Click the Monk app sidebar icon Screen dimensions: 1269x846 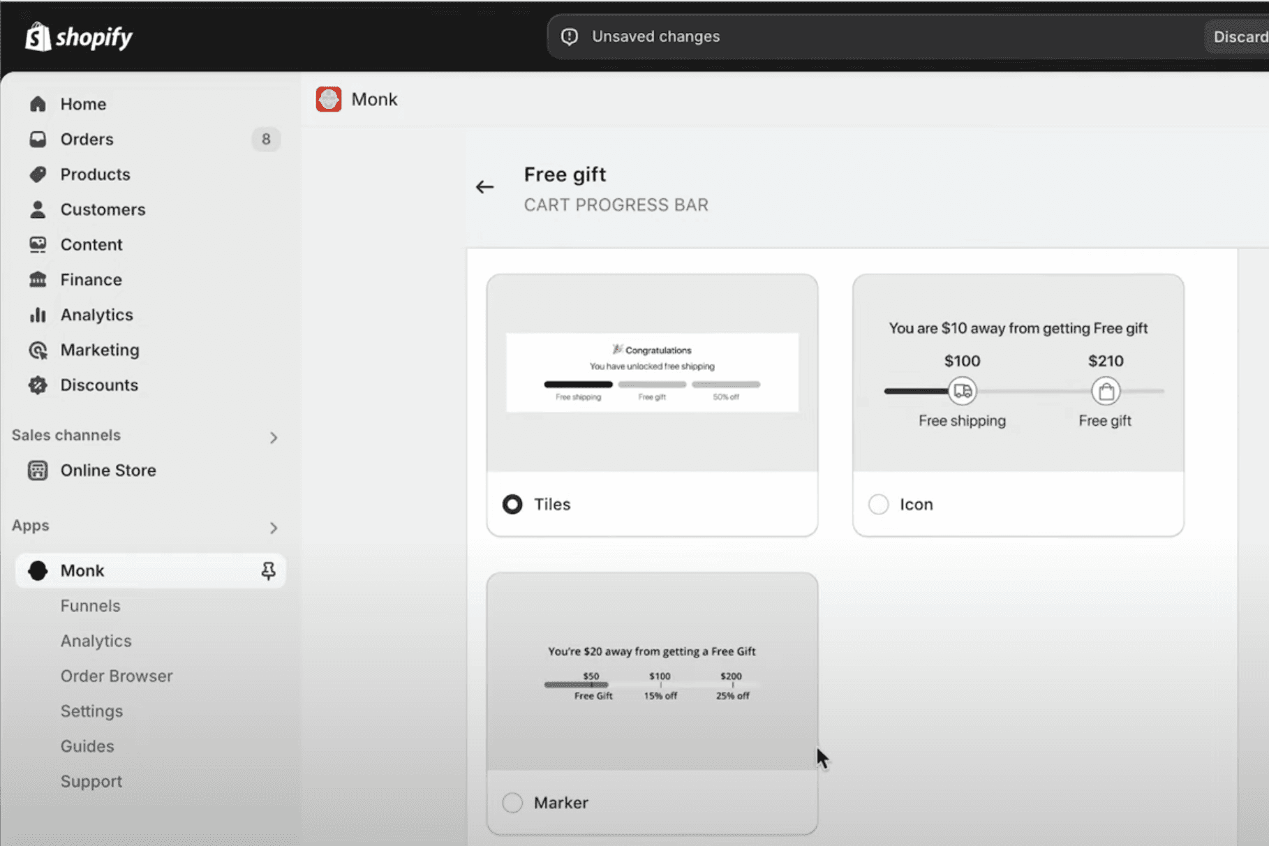[38, 571]
